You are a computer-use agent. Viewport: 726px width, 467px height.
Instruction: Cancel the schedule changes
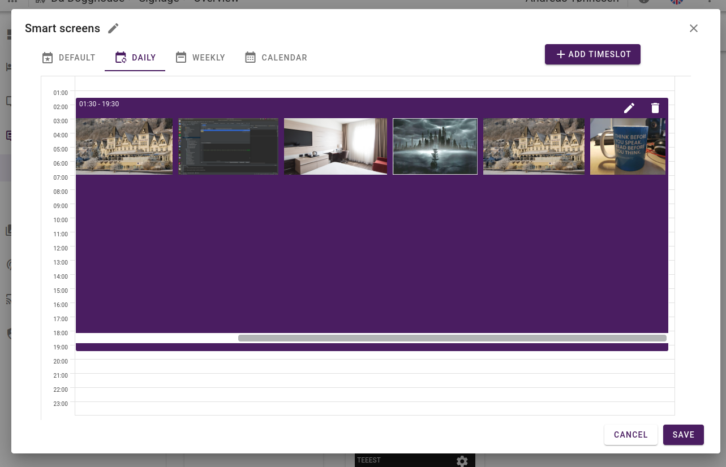coord(630,435)
